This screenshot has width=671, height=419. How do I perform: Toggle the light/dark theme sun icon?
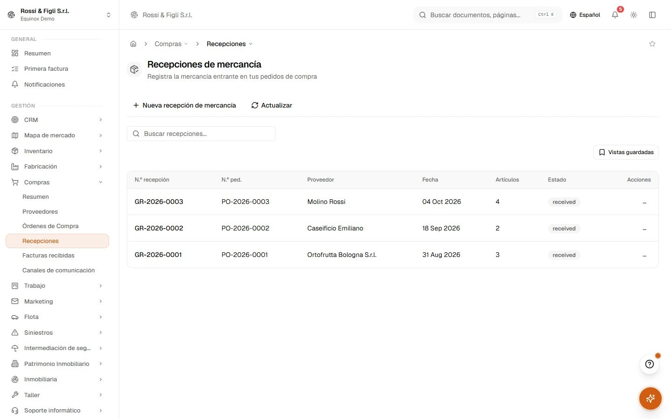(x=634, y=15)
